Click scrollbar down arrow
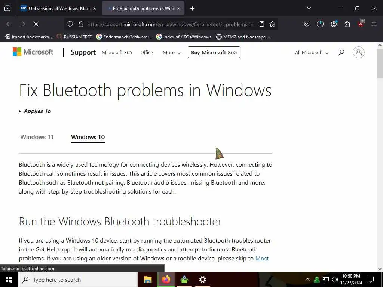 click(380, 269)
